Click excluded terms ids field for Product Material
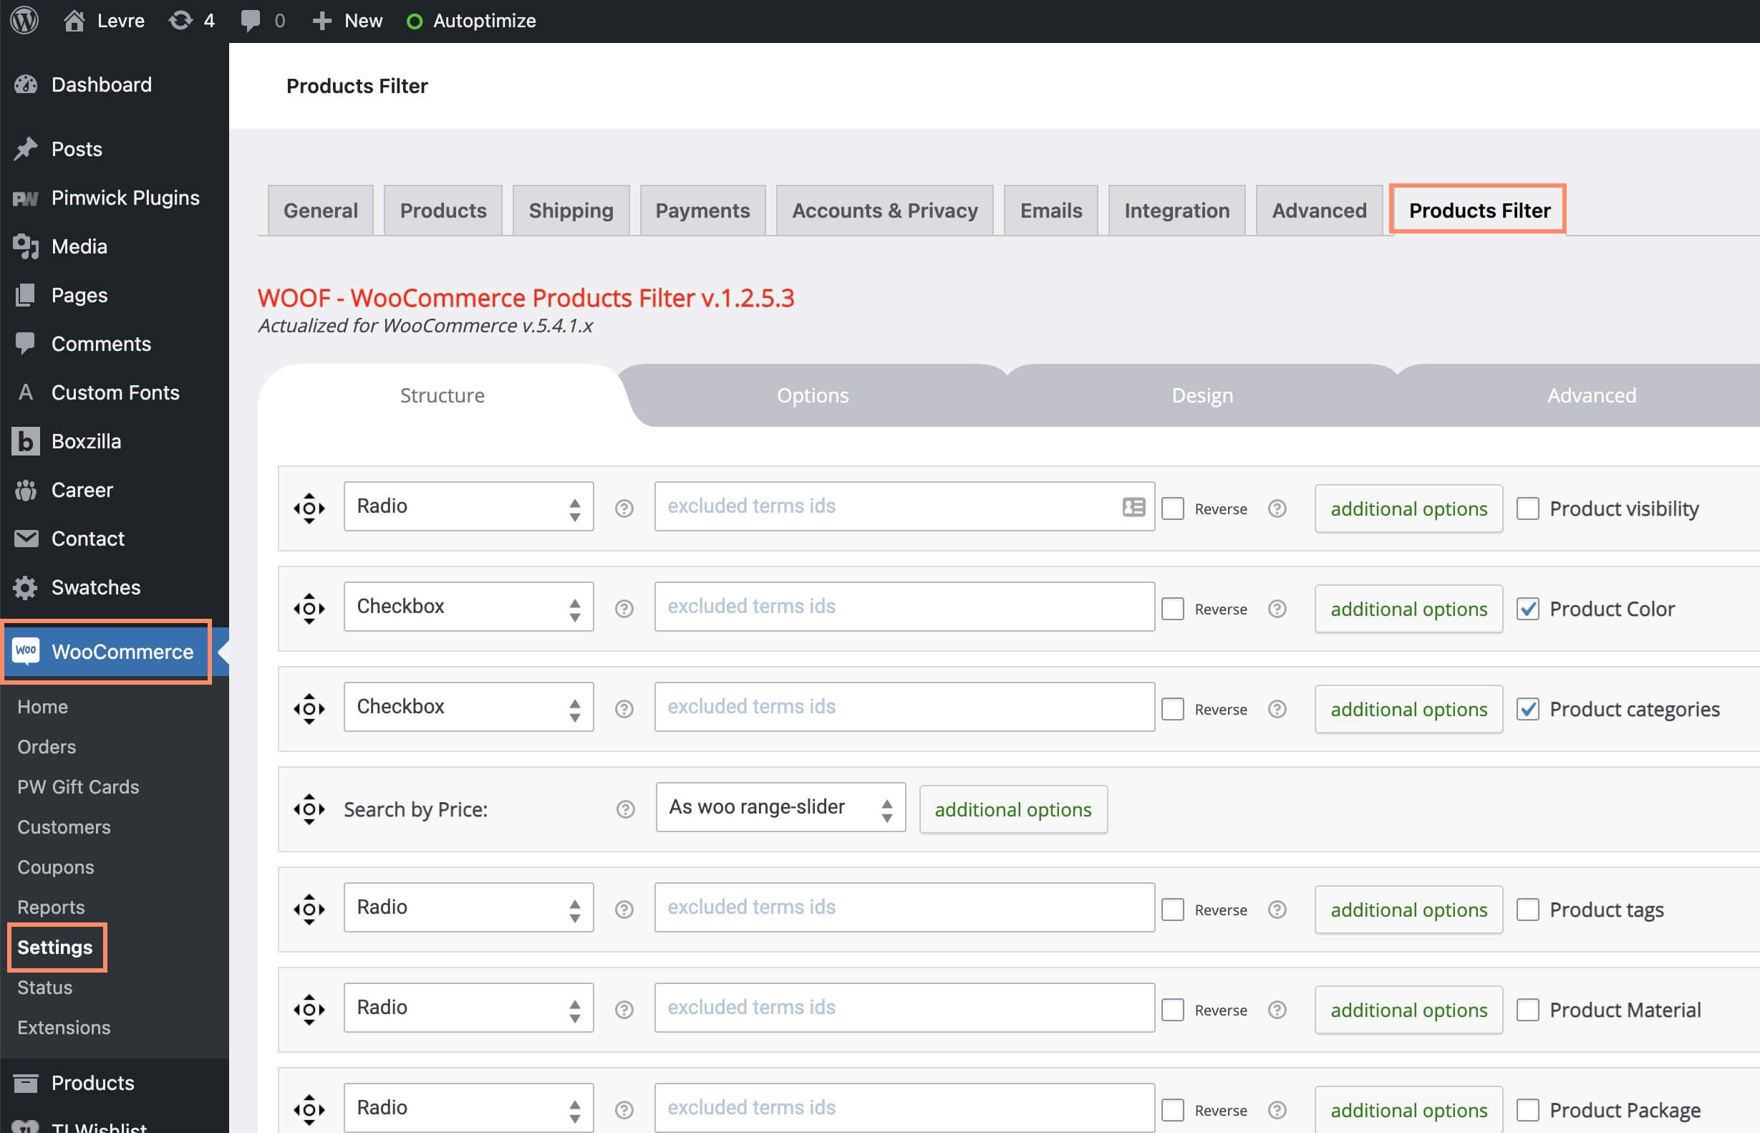Viewport: 1760px width, 1133px height. pyautogui.click(x=903, y=1007)
